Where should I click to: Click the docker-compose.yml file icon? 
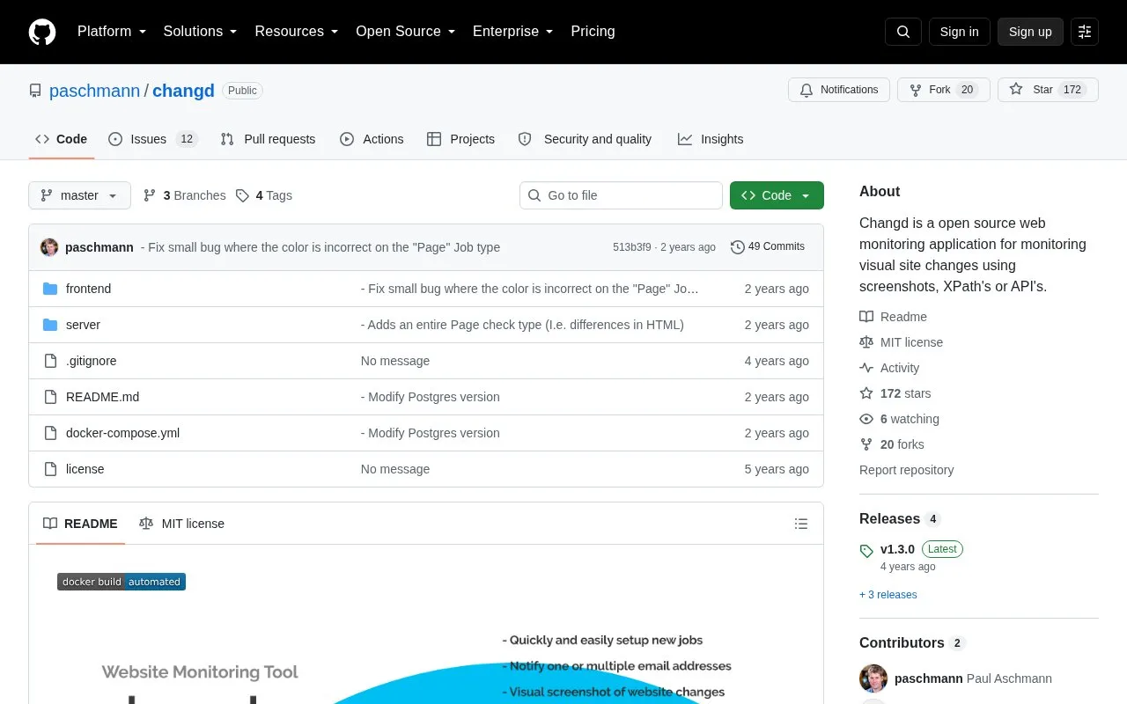click(50, 433)
